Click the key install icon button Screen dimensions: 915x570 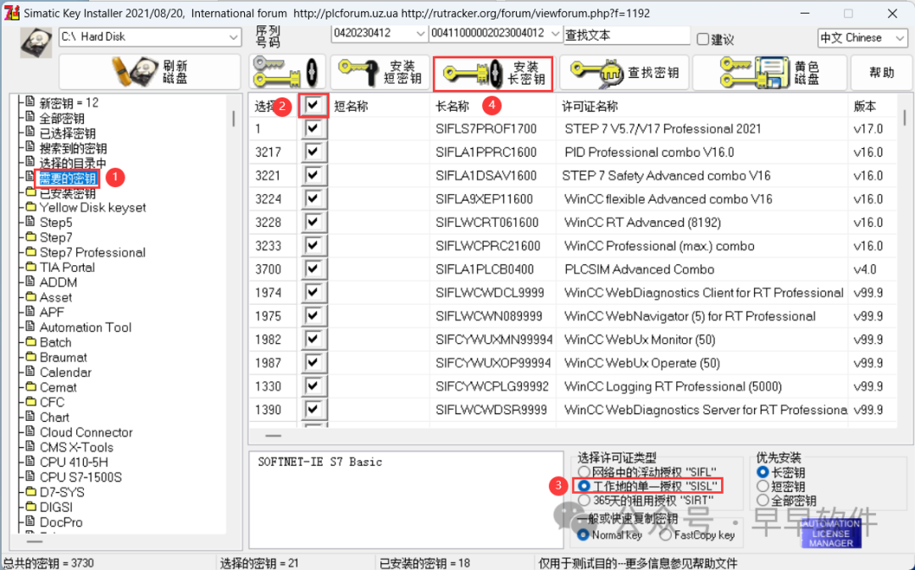pyautogui.click(x=286, y=73)
